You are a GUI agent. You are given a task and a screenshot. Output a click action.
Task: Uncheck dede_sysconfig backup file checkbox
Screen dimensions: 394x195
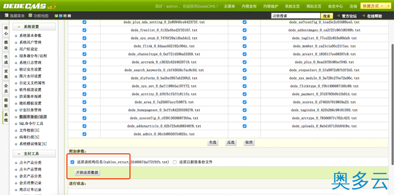[x=84, y=118]
